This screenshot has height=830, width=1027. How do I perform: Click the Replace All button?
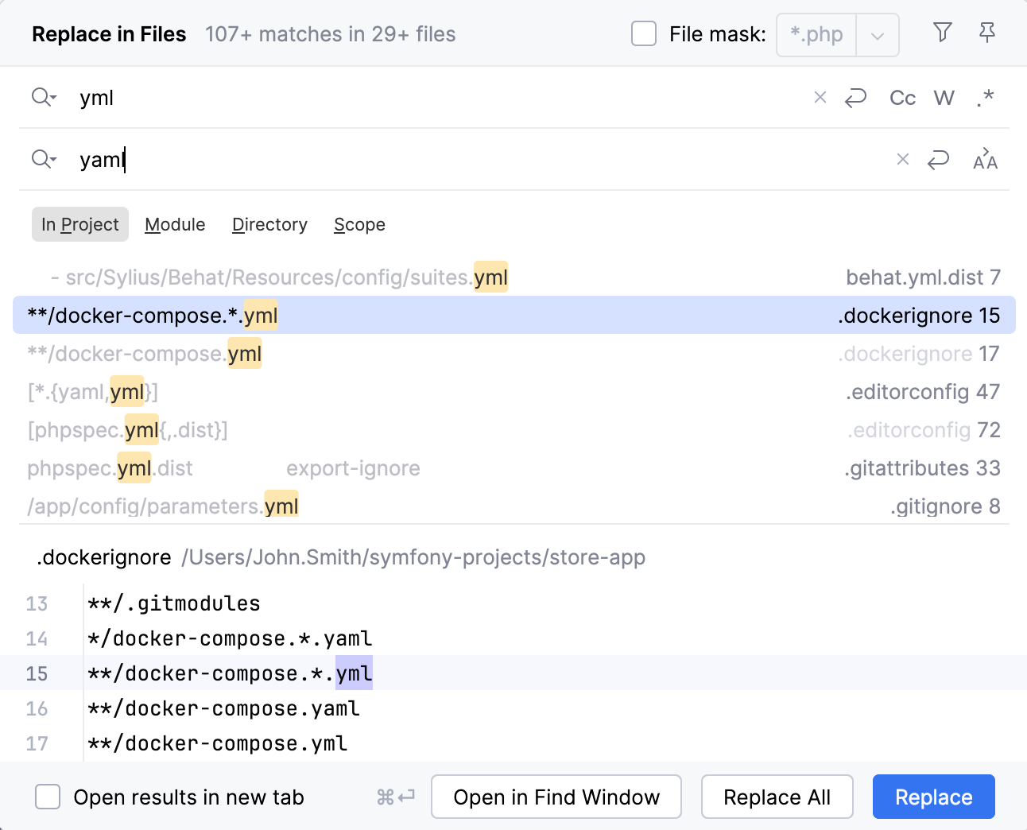[x=777, y=797]
